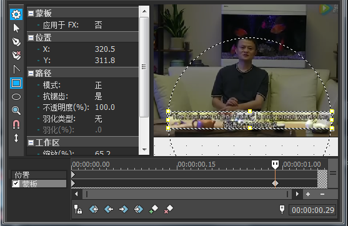Click the timeline height grip icon at right
Image resolution: width=348 pixels, height=226 pixels.
(332, 173)
